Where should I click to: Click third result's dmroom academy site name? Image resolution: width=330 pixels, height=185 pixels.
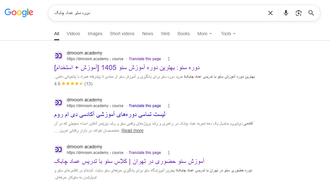[84, 147]
